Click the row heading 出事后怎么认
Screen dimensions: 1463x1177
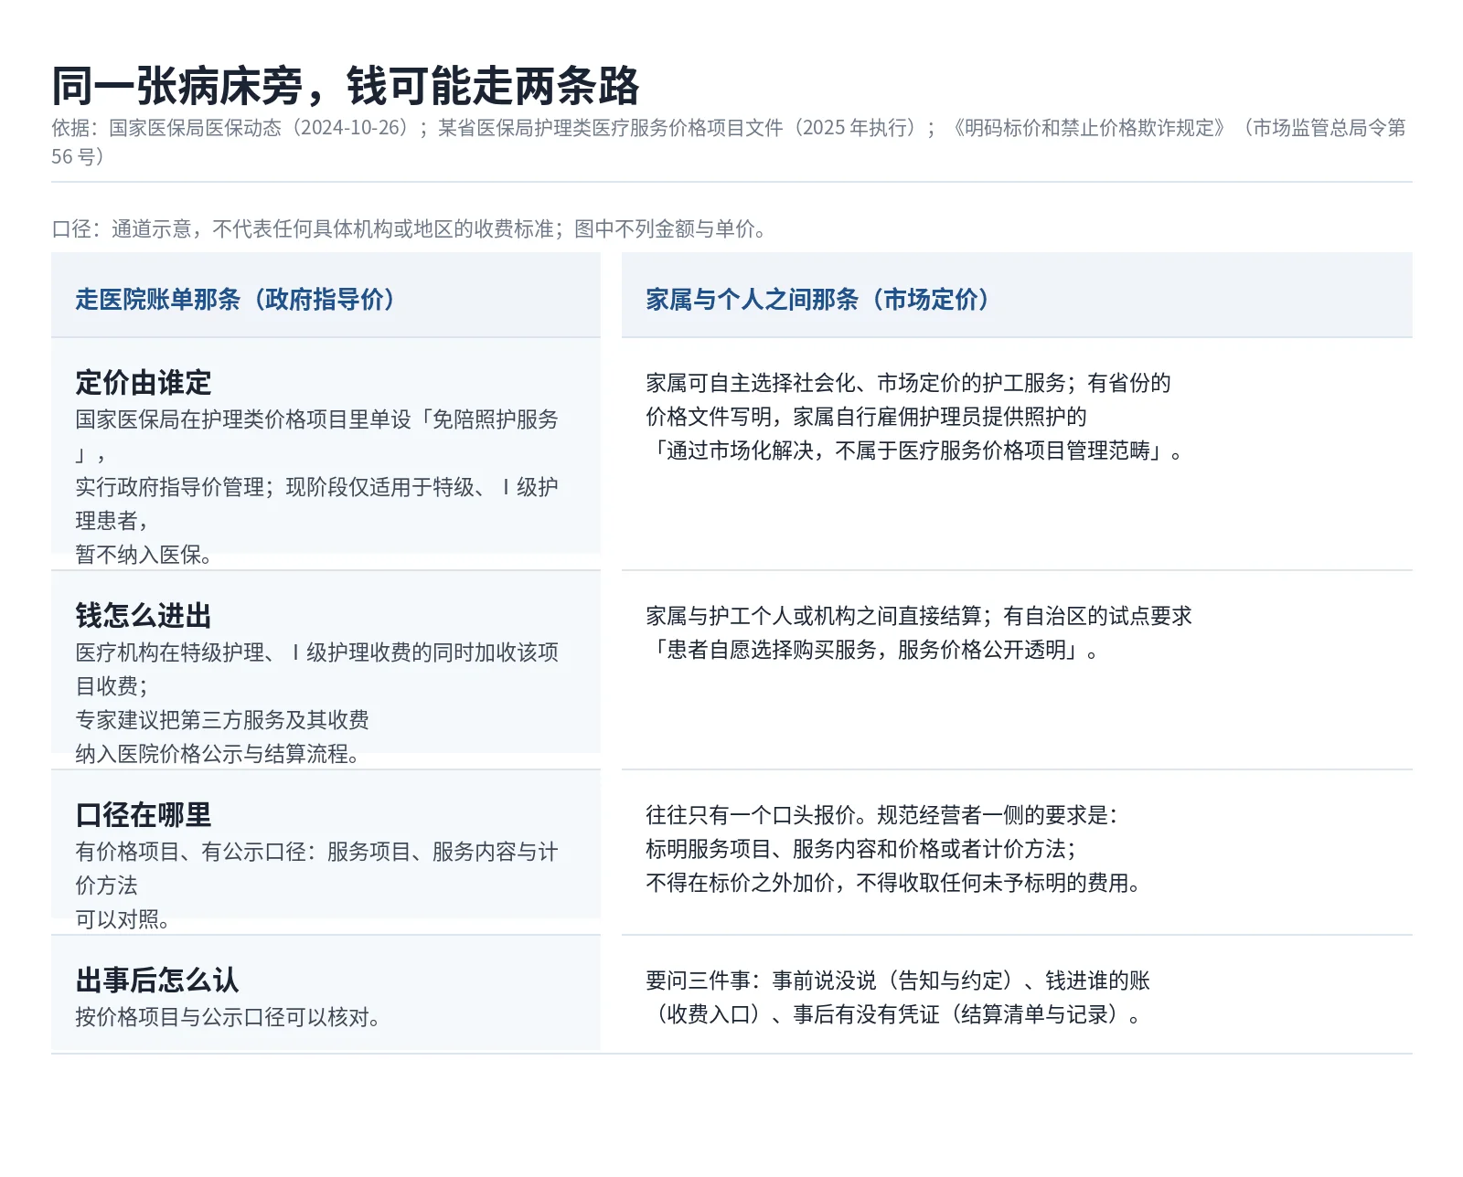click(x=157, y=980)
